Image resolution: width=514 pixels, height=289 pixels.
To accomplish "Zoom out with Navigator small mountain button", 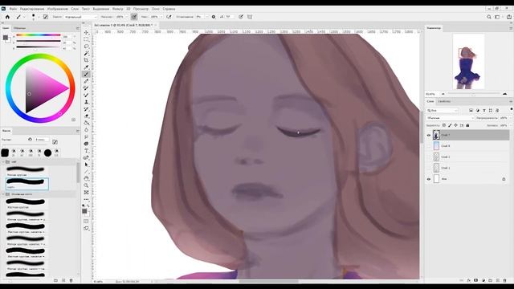I will click(443, 94).
